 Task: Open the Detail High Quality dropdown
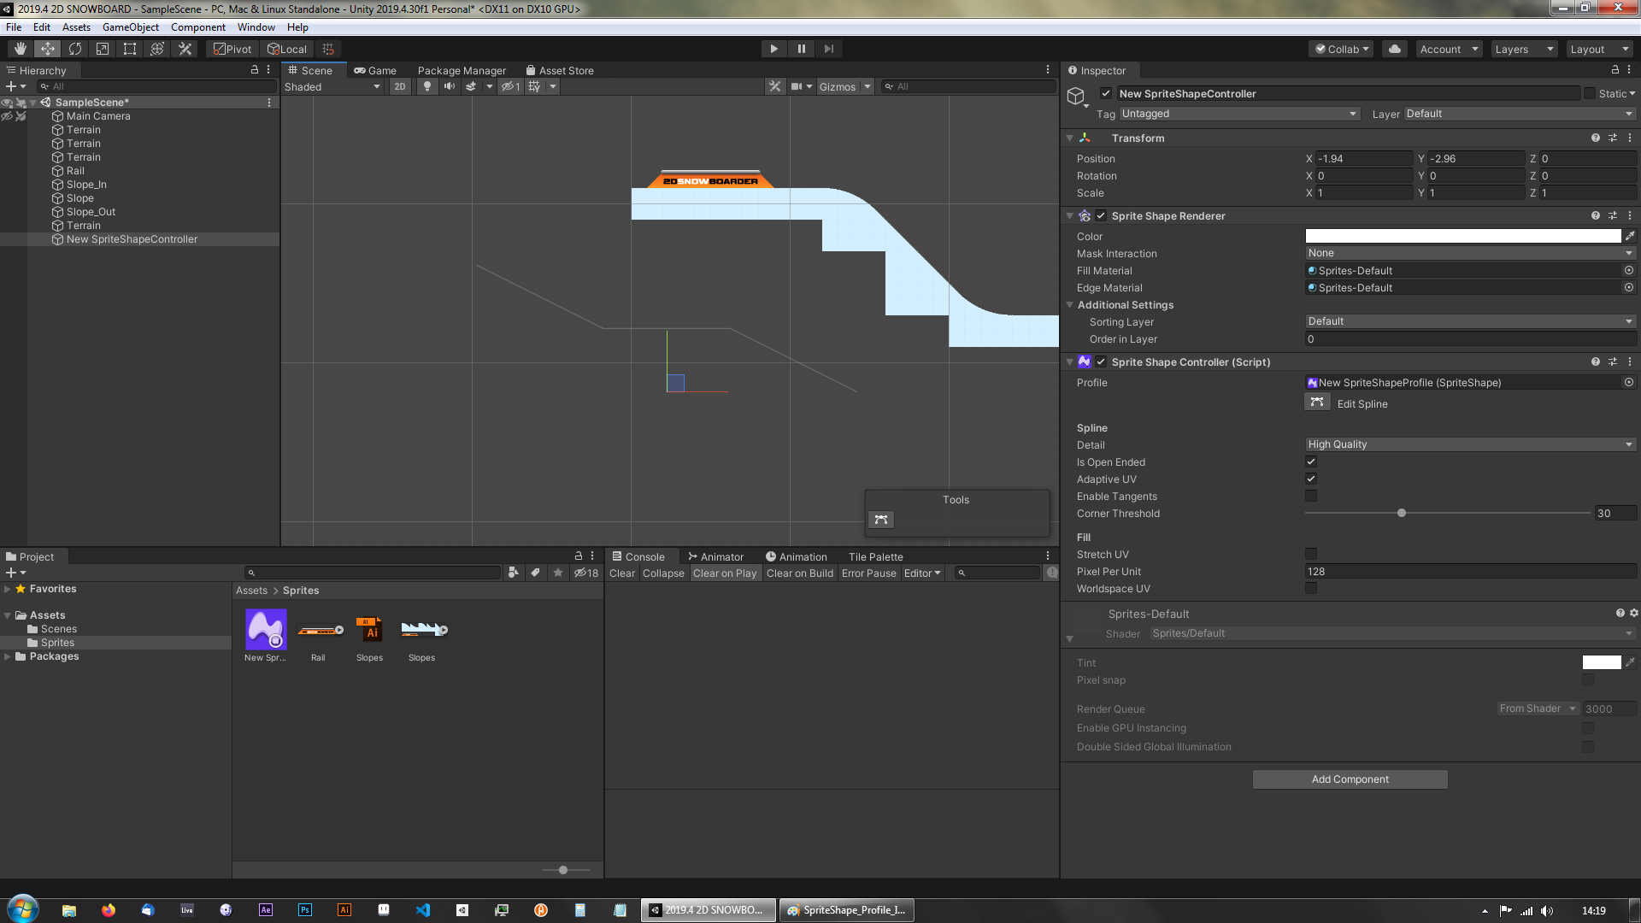pos(1470,444)
